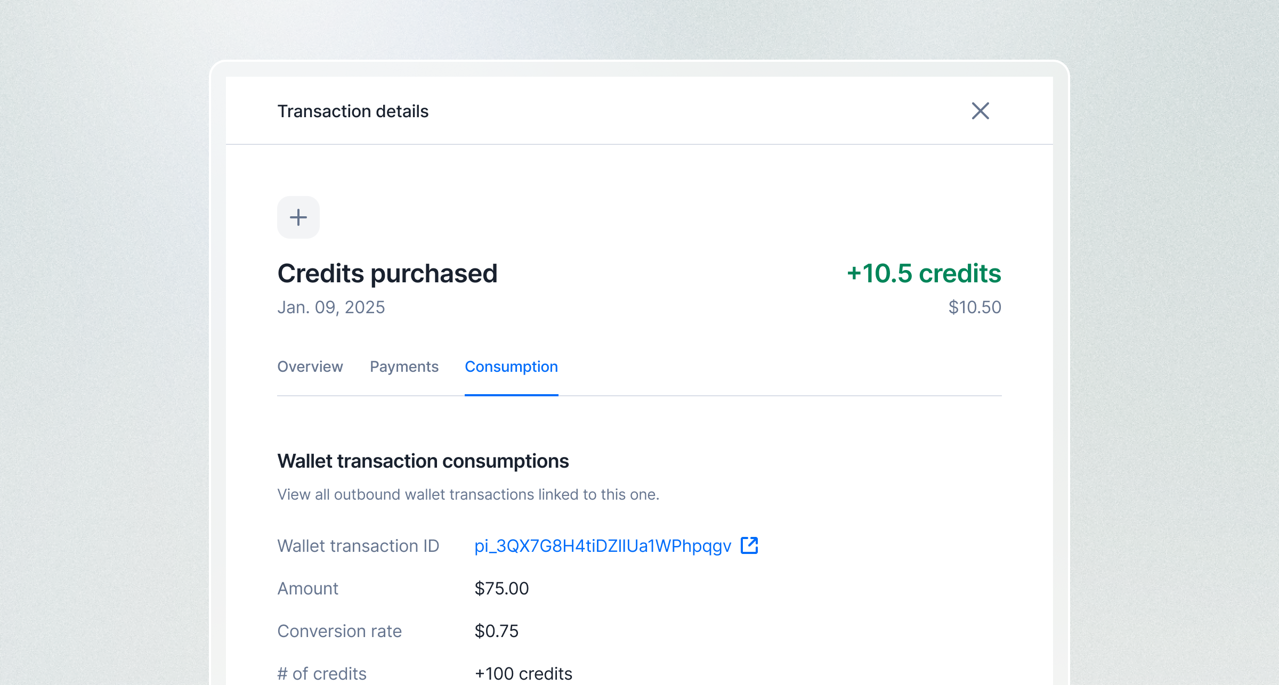The width and height of the screenshot is (1279, 685).
Task: Select the $0.75 conversion rate value
Action: click(x=496, y=631)
